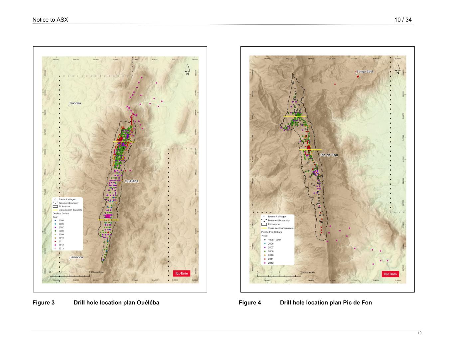Click Rio Tinto logo on Ouéléba map

182,273
